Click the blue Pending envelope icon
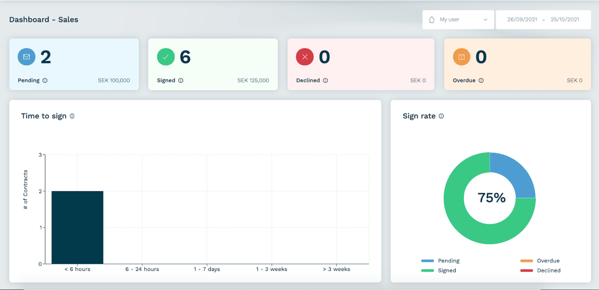The height and width of the screenshot is (290, 599). click(27, 57)
